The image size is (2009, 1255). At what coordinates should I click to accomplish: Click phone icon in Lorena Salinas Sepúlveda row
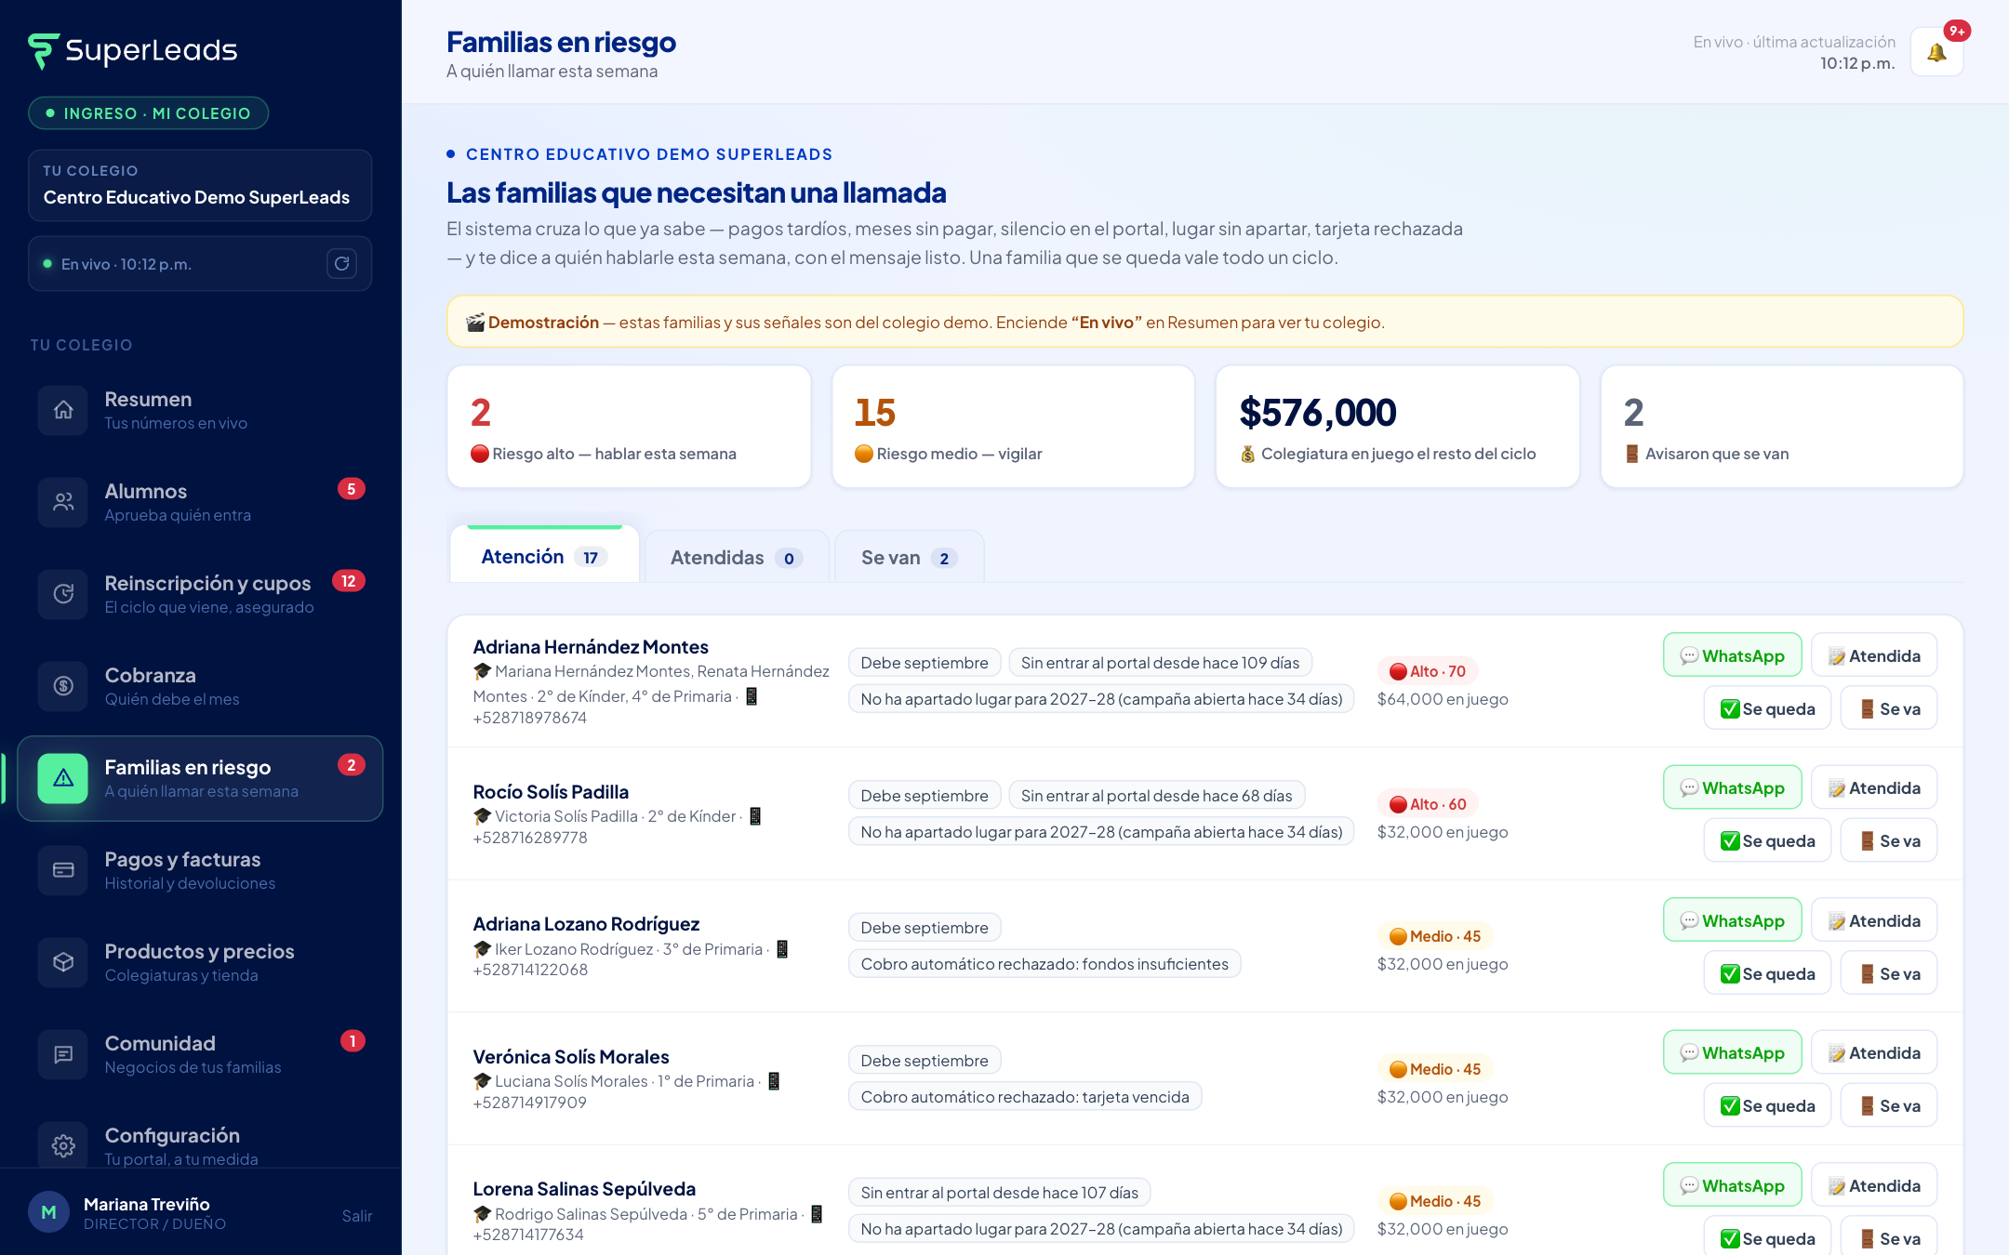click(817, 1214)
